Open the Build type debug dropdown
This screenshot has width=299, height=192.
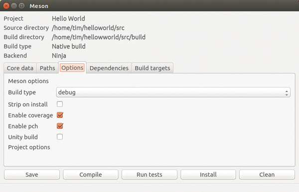pyautogui.click(x=173, y=93)
